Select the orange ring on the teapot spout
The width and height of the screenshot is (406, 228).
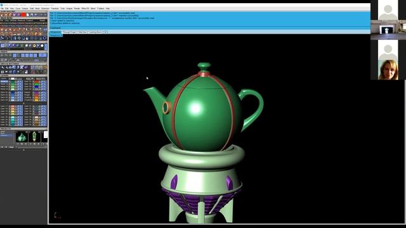[166, 108]
